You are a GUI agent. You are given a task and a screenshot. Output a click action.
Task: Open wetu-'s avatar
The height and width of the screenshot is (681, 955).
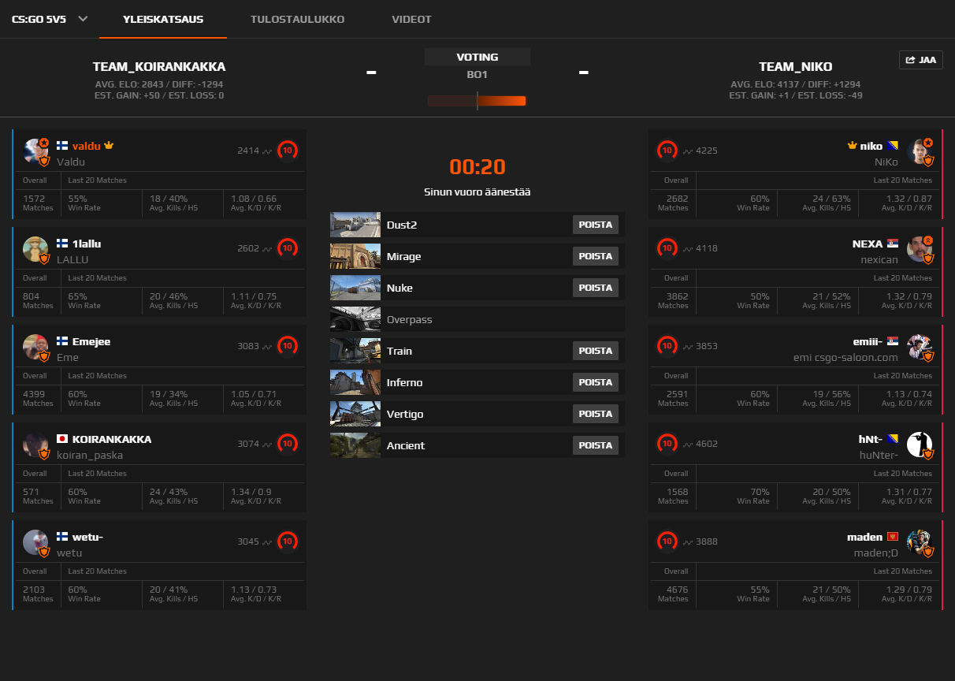pos(36,542)
